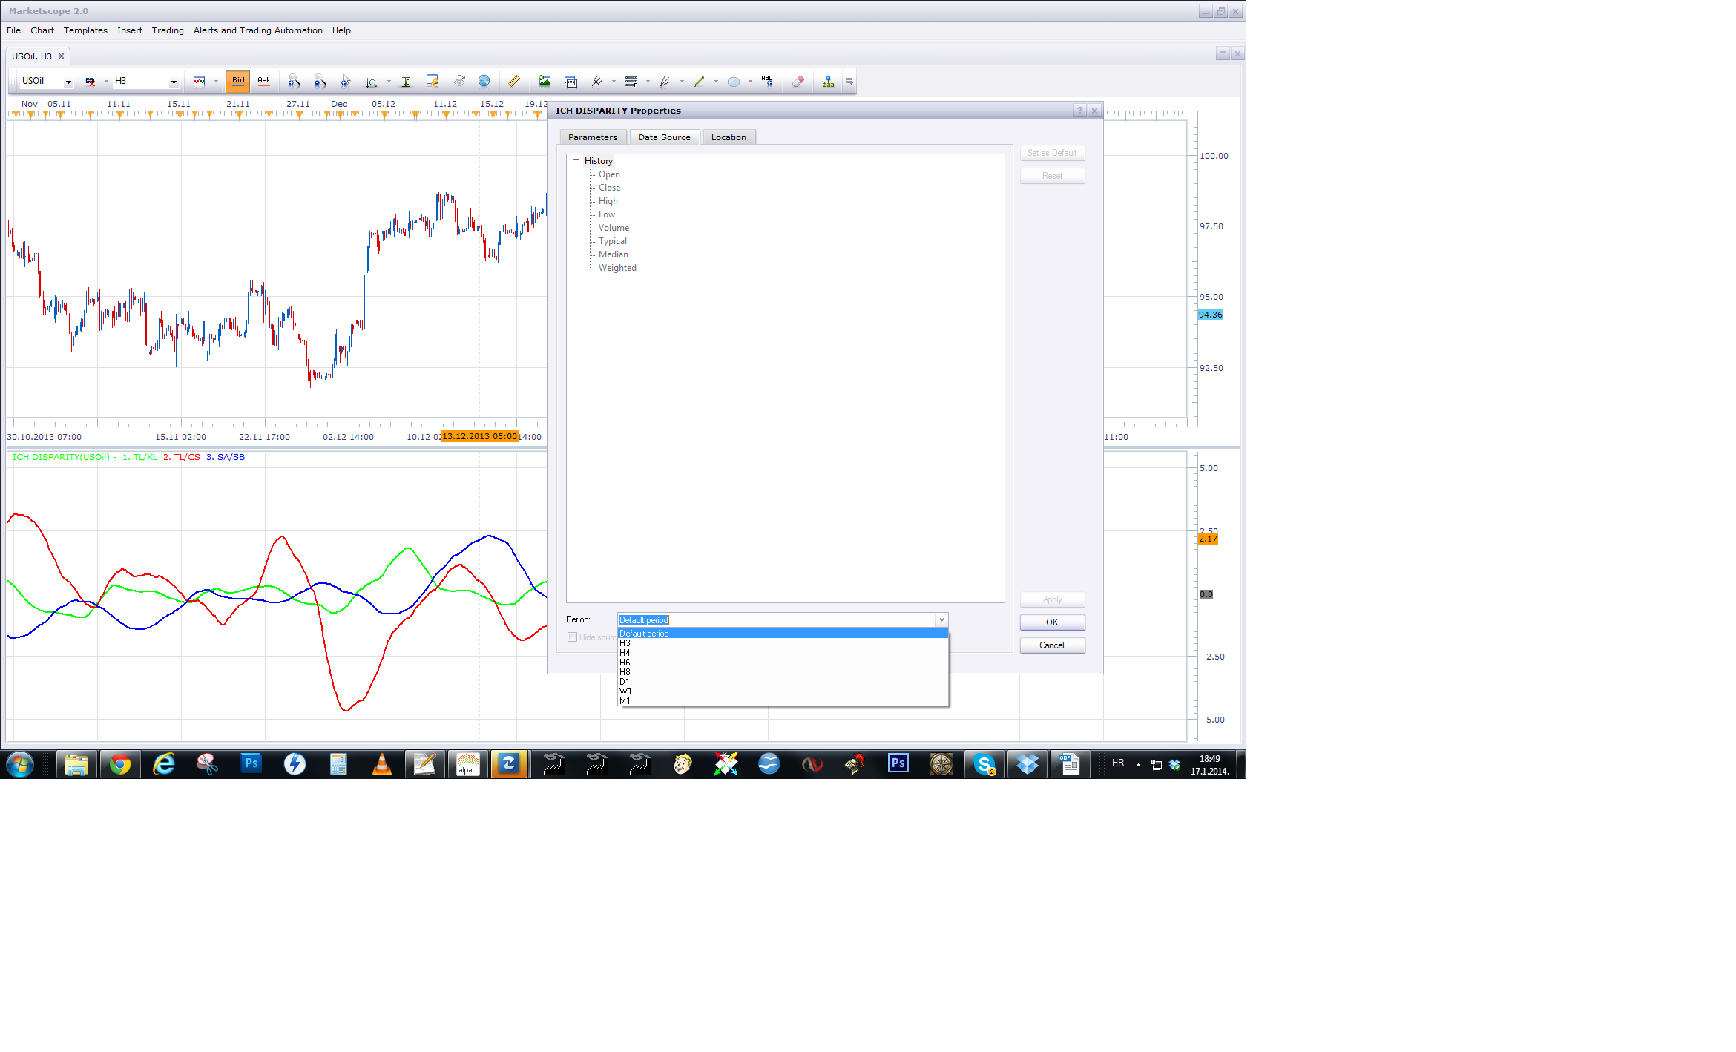Choose H8 from the Period list
Image resolution: width=1736 pixels, height=1052 pixels.
tap(783, 672)
